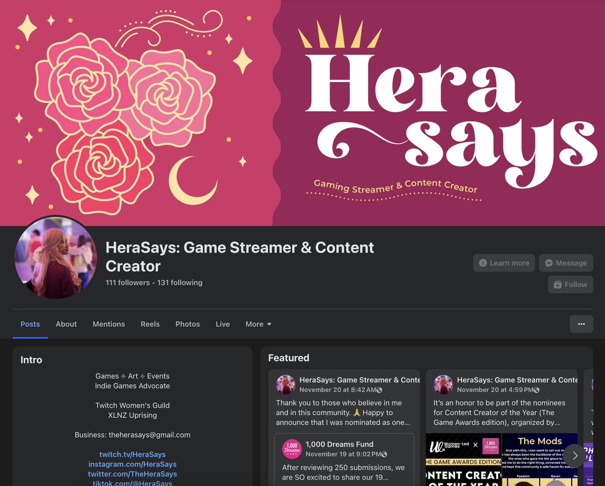
Task: Click the XLNZ Uprising text
Action: click(x=133, y=415)
